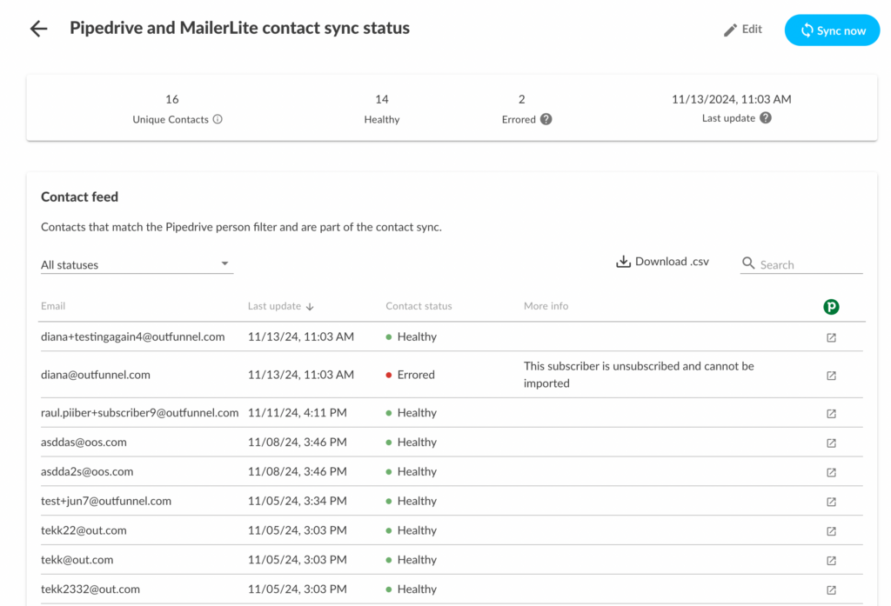
Task: Open info icon next to Unique Contacts
Action: point(218,119)
